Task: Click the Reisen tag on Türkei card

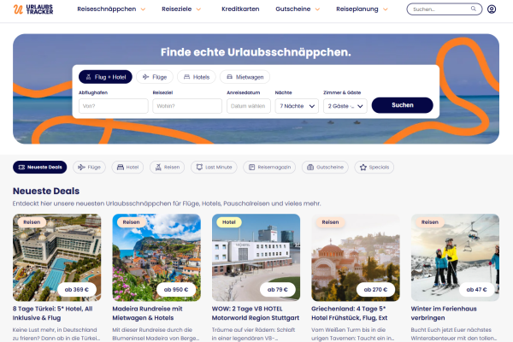Action: point(32,222)
